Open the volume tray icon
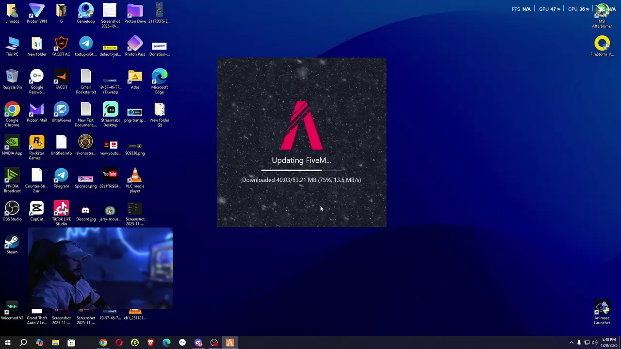The width and height of the screenshot is (621, 349). 595,343
